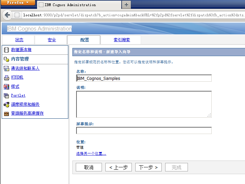Click the content management gear icon
This screenshot has height=184, width=245.
pos(6,59)
